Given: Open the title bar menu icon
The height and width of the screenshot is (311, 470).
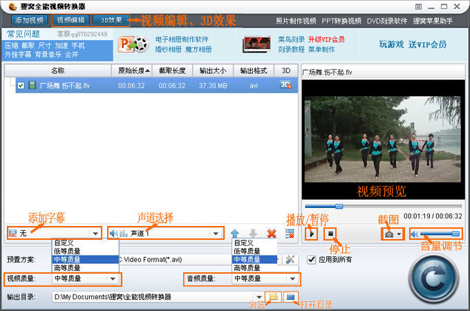Looking at the screenshot, I should (x=418, y=7).
